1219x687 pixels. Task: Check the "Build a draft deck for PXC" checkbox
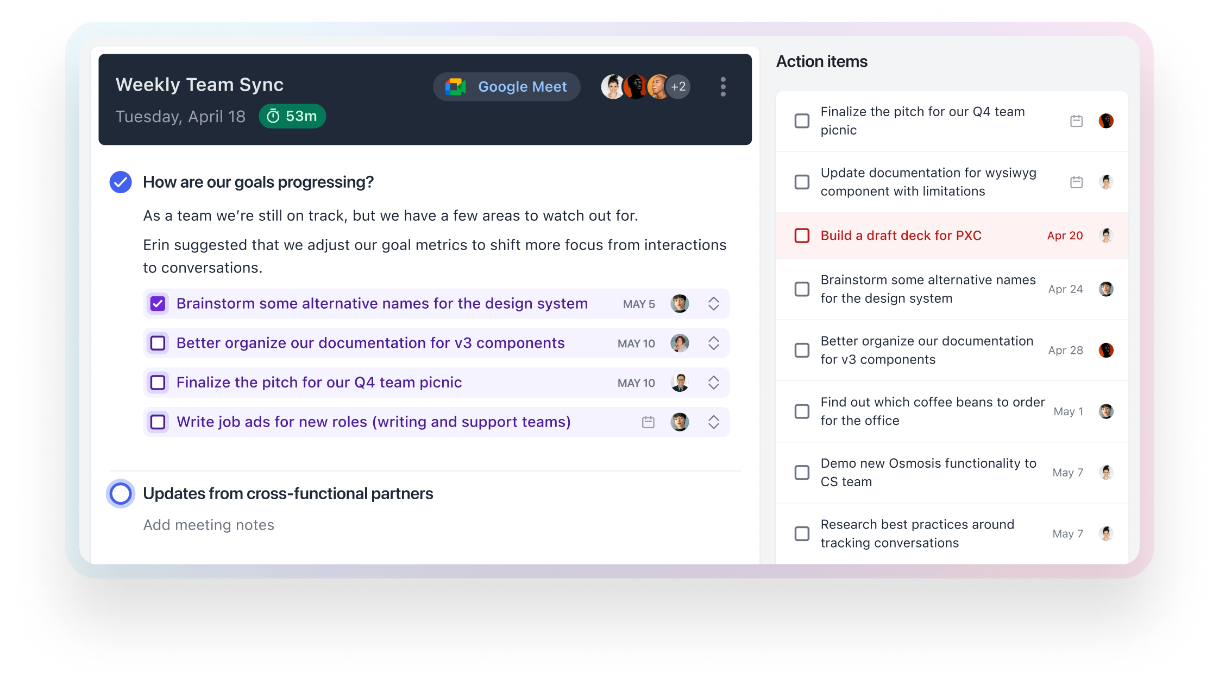(802, 236)
